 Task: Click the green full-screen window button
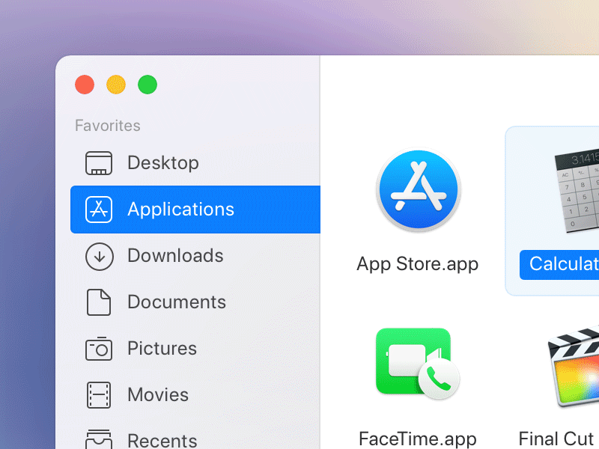tap(148, 85)
